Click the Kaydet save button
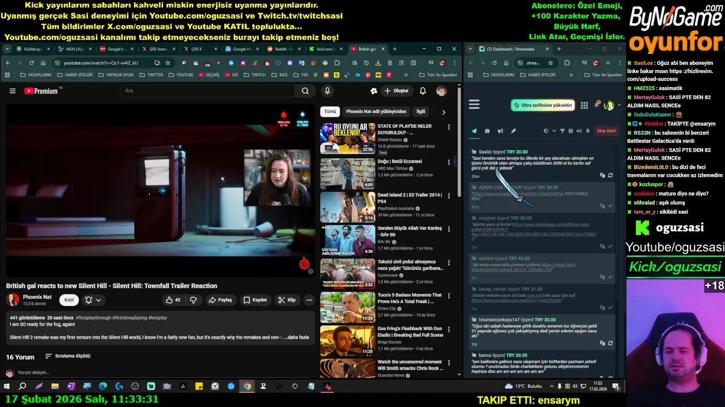The width and height of the screenshot is (725, 407). click(x=255, y=300)
